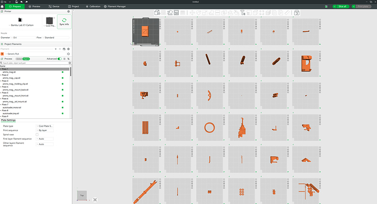Edit the Generic PLA preset icon

click(x=68, y=54)
